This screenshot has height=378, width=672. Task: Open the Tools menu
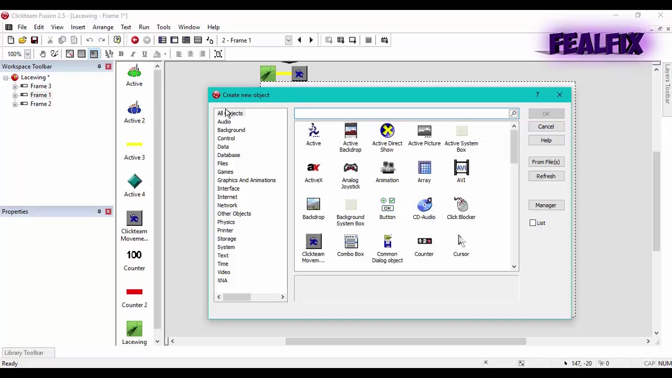163,27
